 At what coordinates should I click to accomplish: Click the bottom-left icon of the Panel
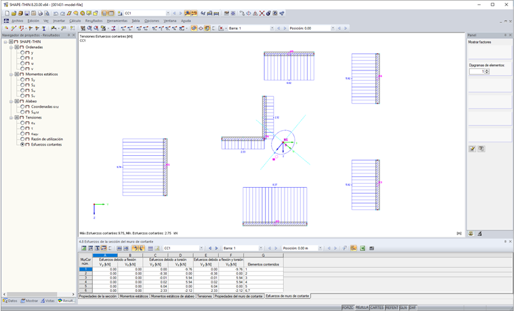point(471,234)
